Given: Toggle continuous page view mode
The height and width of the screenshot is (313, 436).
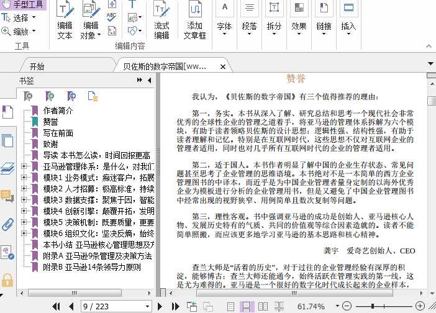Looking at the screenshot, I should 247,306.
